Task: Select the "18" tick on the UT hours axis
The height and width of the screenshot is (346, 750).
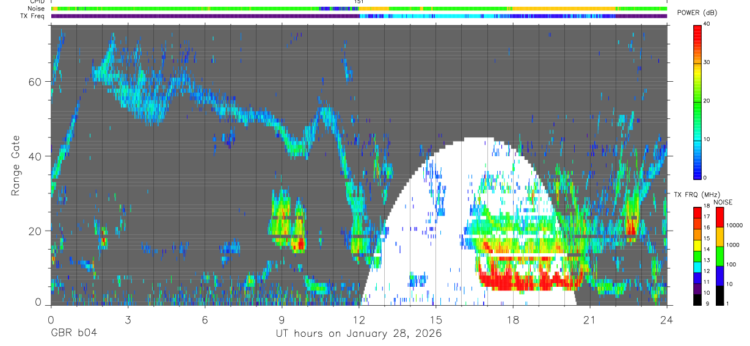Action: point(513,319)
